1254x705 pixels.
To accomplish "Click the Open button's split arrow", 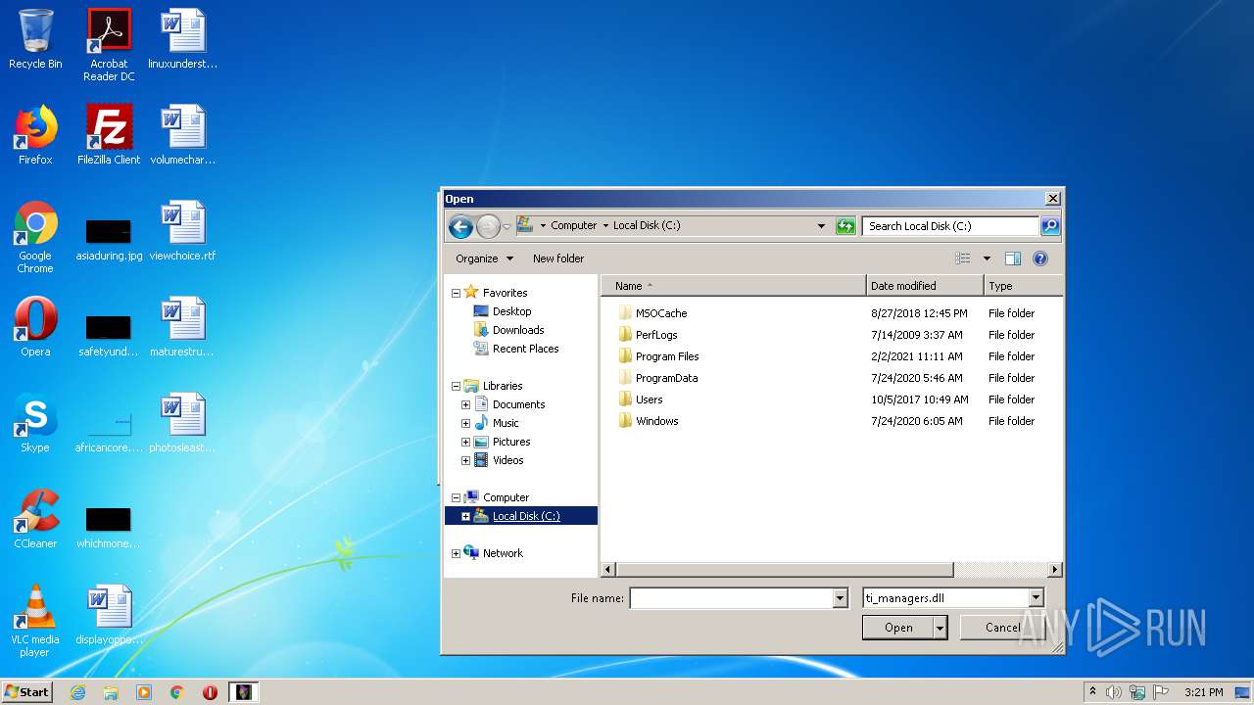I will tap(940, 628).
